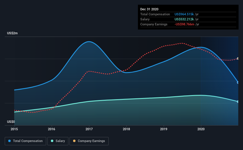243x150 pixels.
Task: Click the Company Earnings tooltip row label
Action: [x=154, y=24]
